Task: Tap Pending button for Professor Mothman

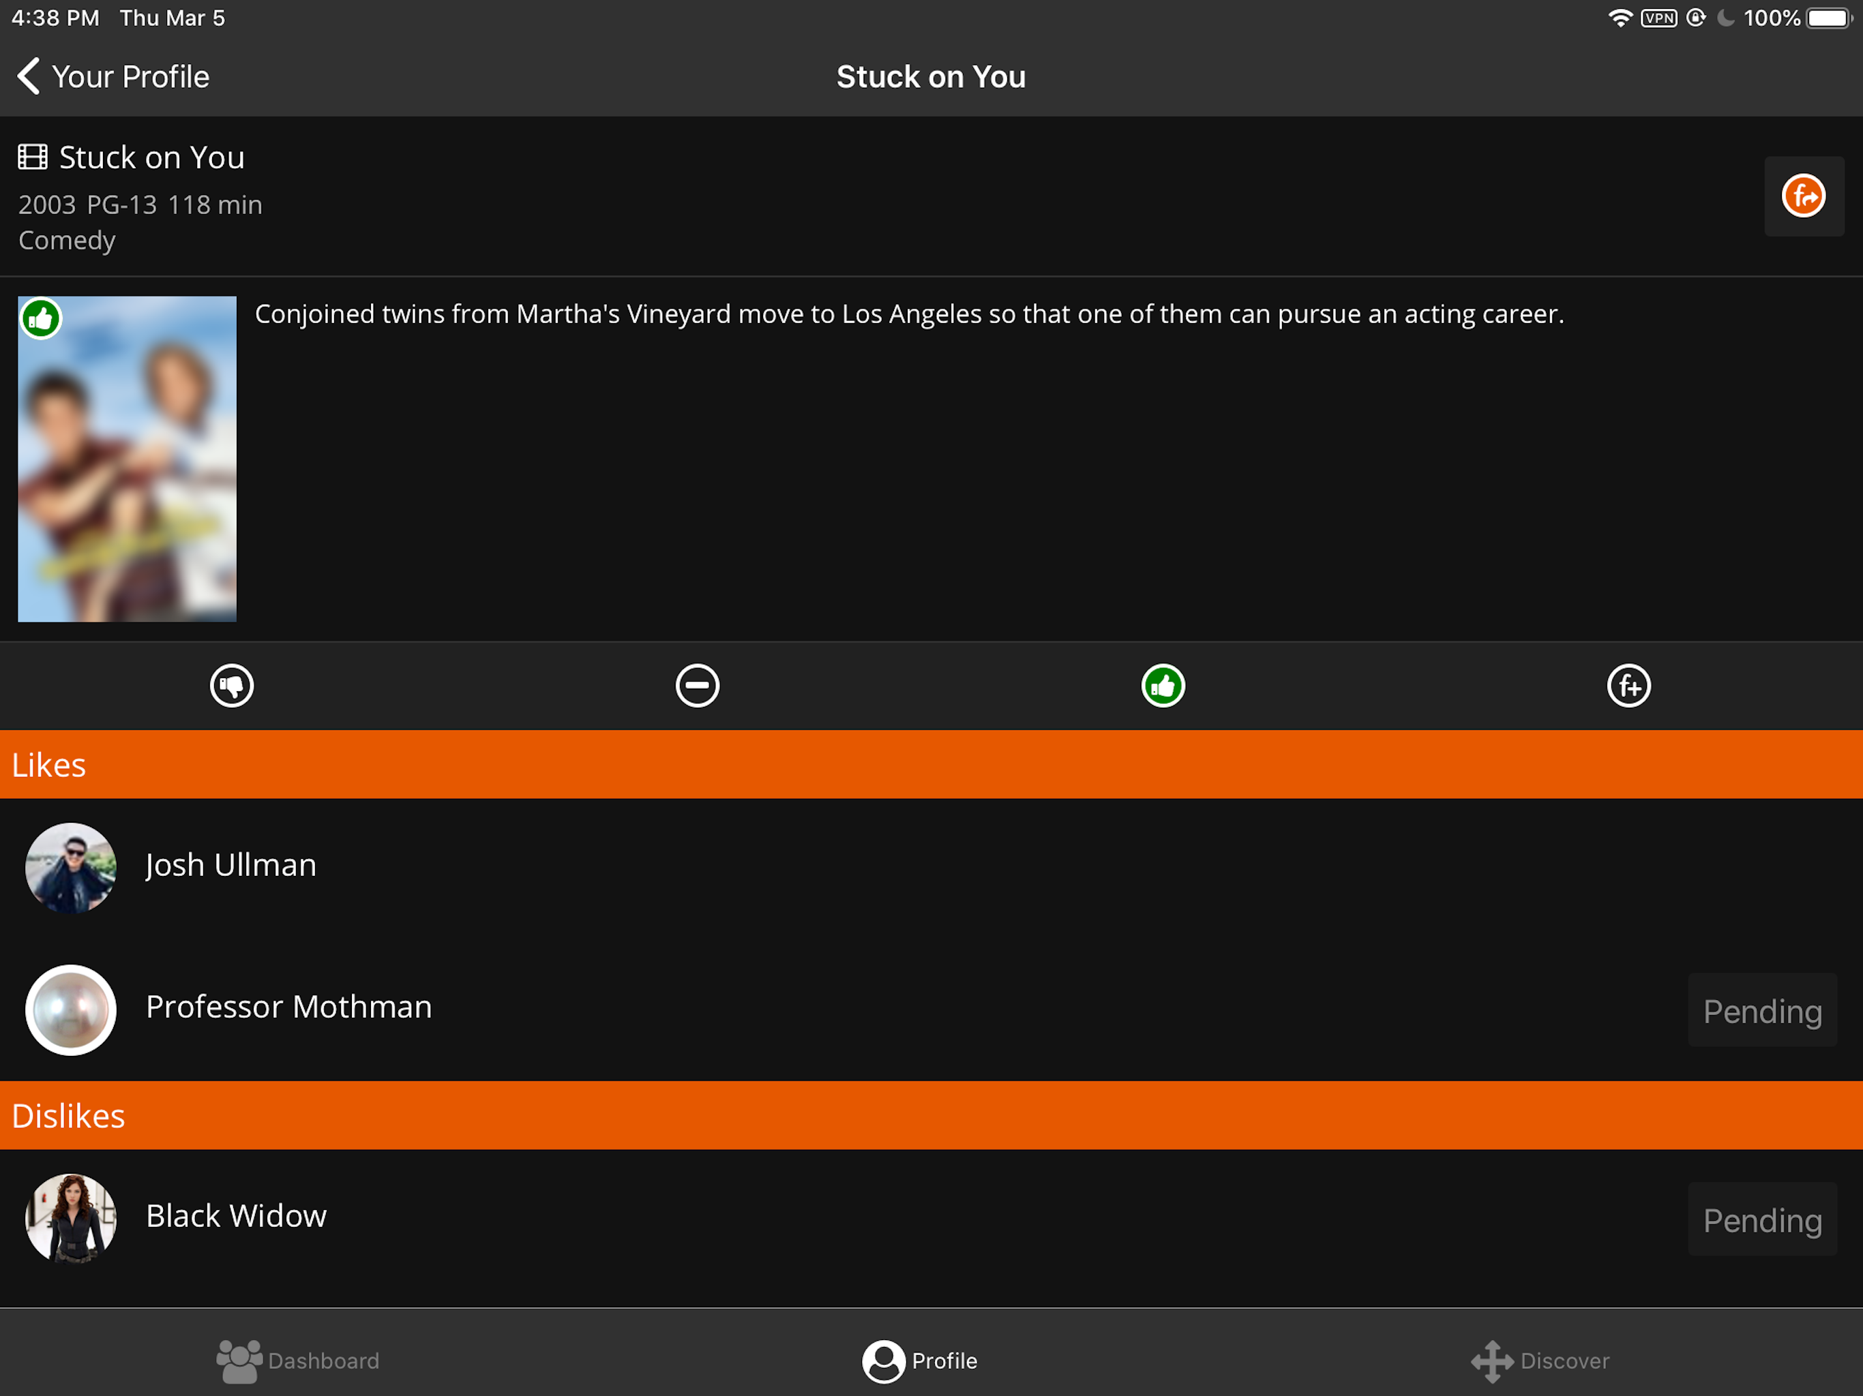Action: click(x=1762, y=1010)
